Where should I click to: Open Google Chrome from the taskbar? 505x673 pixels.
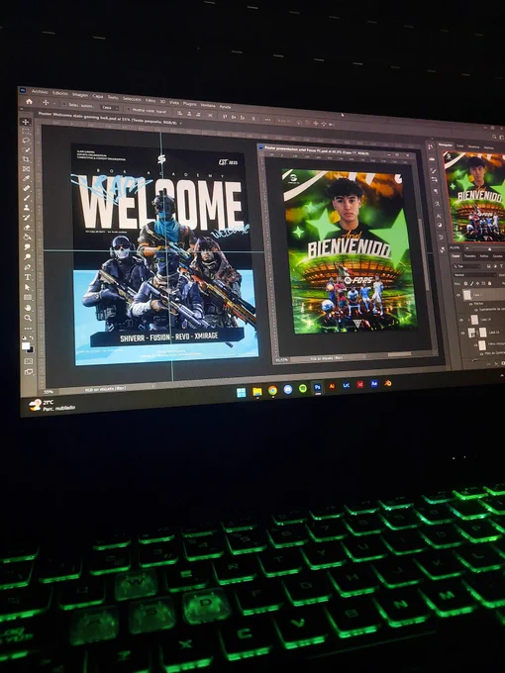272,390
